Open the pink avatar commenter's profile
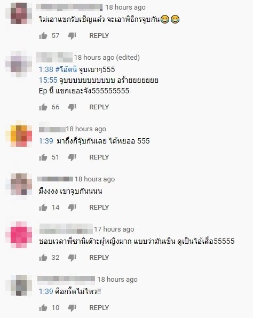The height and width of the screenshot is (318, 253). point(19,235)
